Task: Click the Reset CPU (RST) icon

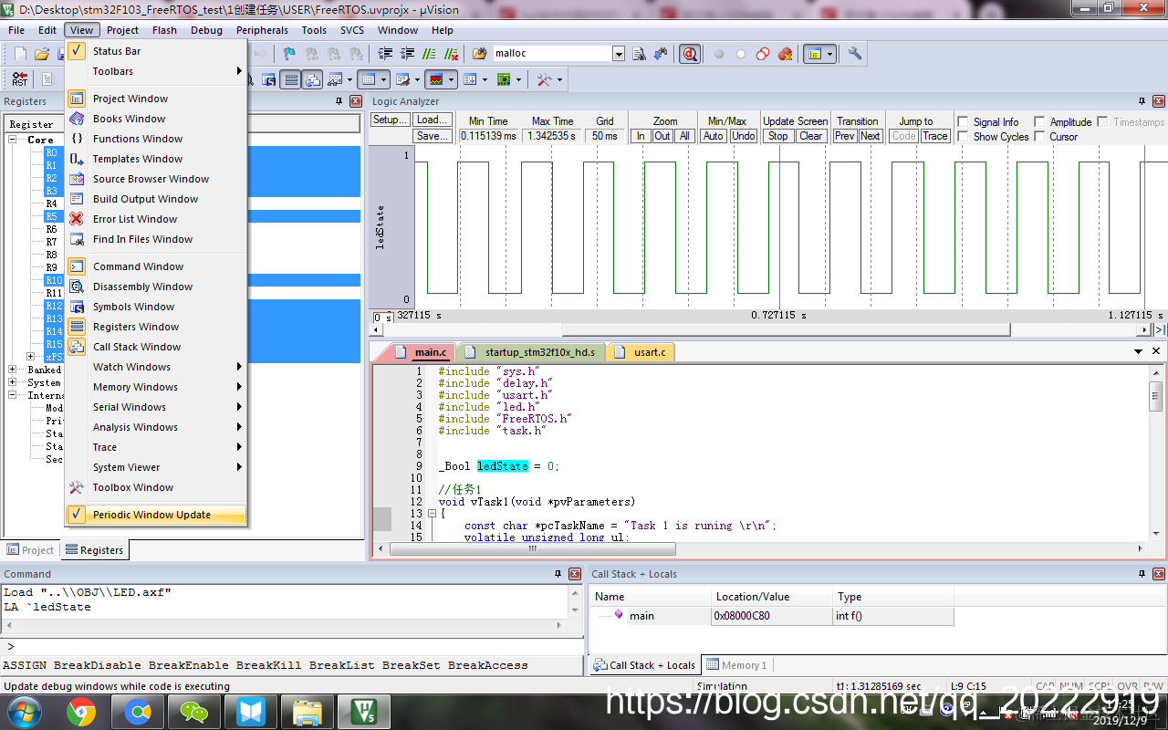Action: coord(19,79)
